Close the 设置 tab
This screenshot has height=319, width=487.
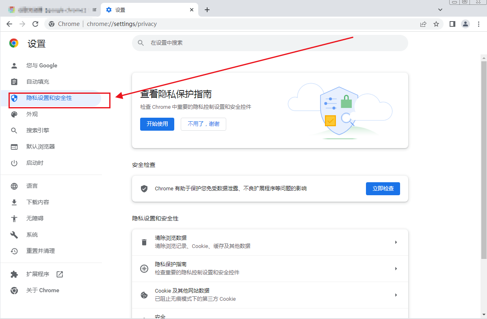point(192,10)
